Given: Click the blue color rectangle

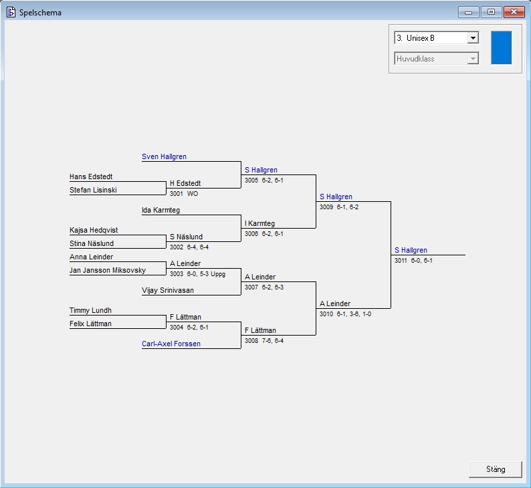Looking at the screenshot, I should pos(501,47).
